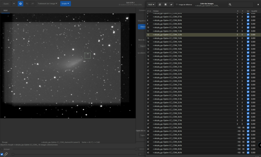Switch to the N&B image tab

(5, 10)
